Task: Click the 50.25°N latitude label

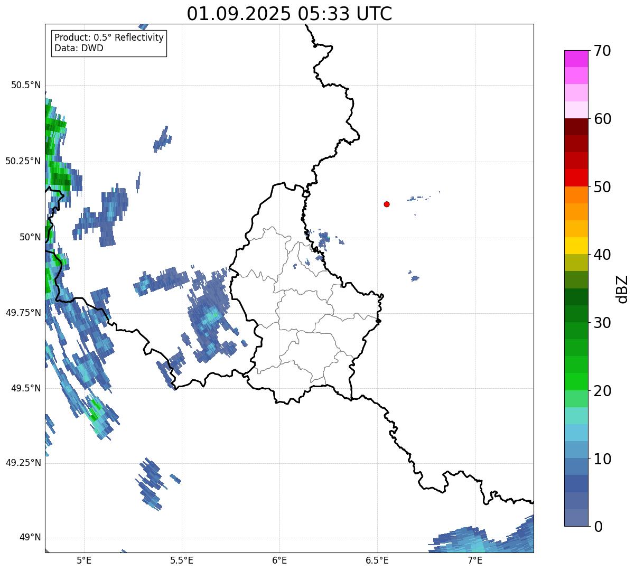Action: pyautogui.click(x=23, y=161)
